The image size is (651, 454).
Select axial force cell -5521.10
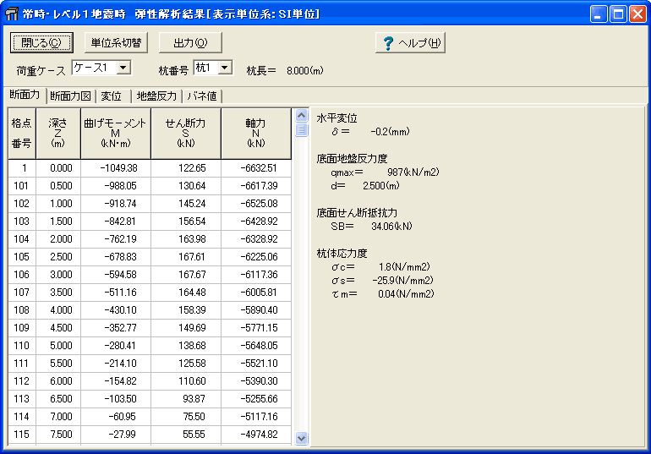tap(255, 364)
